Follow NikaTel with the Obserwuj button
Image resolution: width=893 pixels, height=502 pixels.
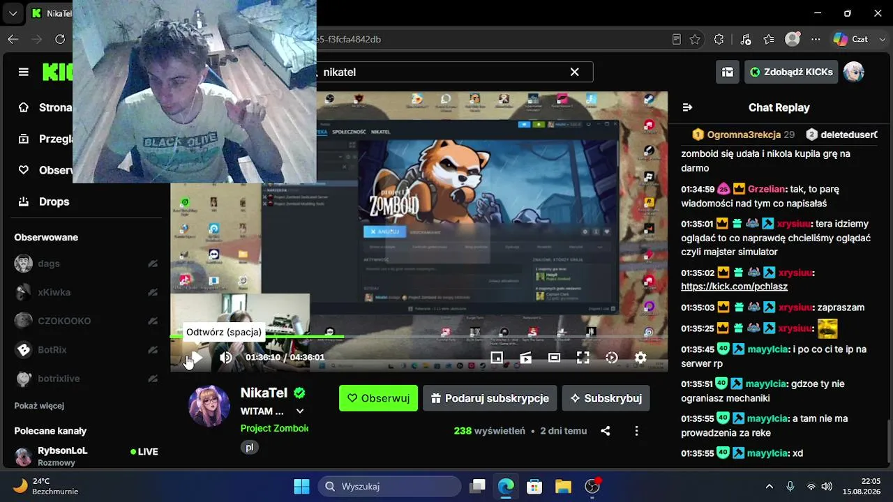pos(378,398)
